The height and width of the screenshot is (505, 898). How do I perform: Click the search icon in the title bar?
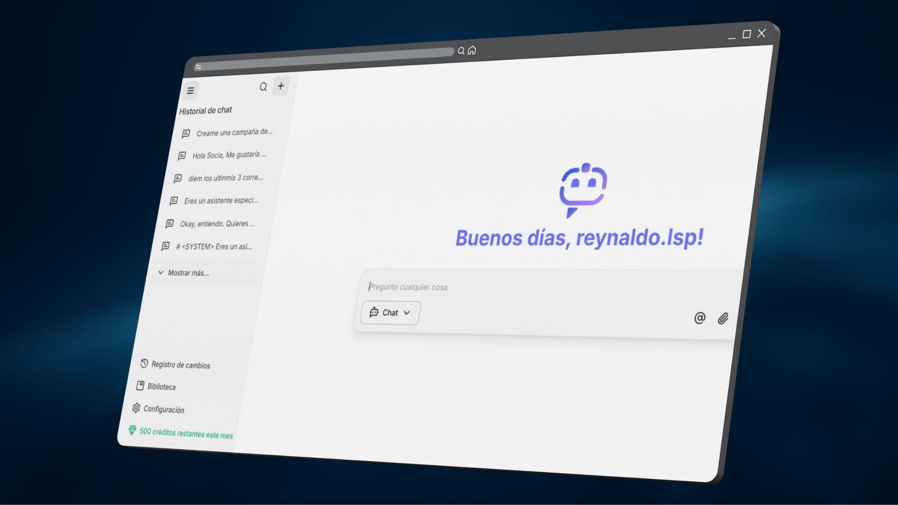tap(461, 50)
